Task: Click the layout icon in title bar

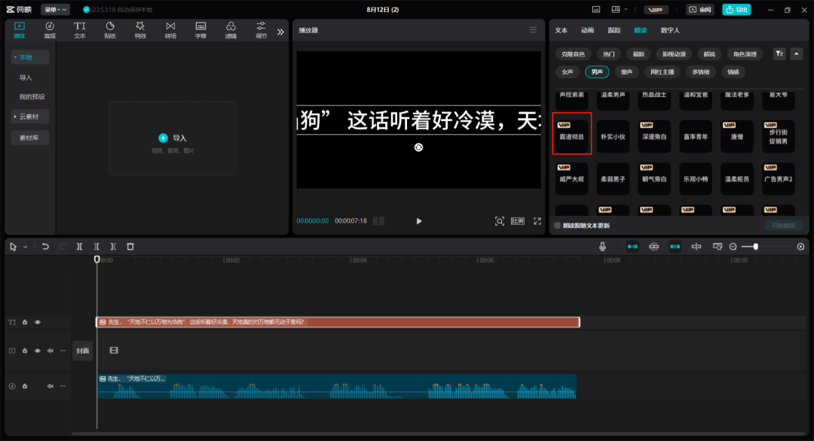Action: (616, 9)
